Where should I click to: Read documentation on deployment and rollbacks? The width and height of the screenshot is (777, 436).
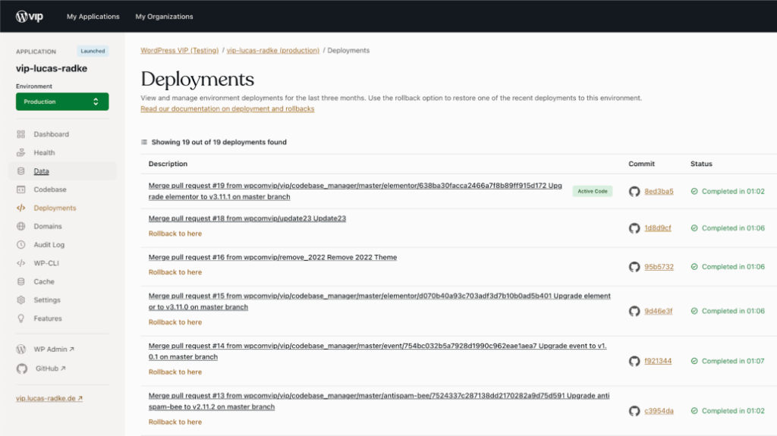click(x=228, y=109)
